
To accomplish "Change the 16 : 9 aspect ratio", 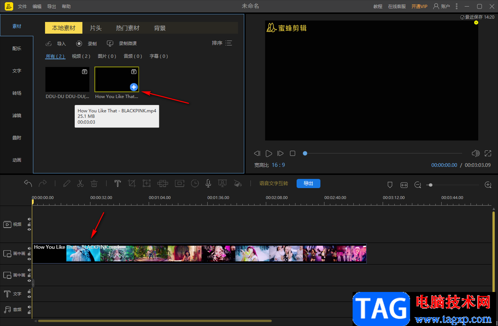I will 278,165.
